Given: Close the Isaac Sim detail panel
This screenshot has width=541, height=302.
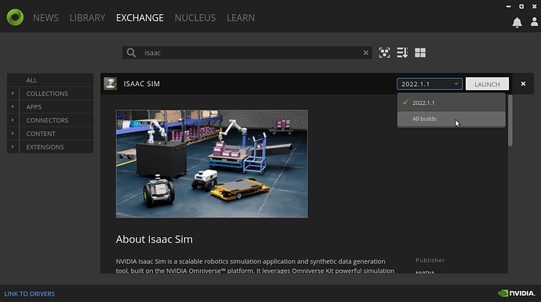Looking at the screenshot, I should point(523,84).
